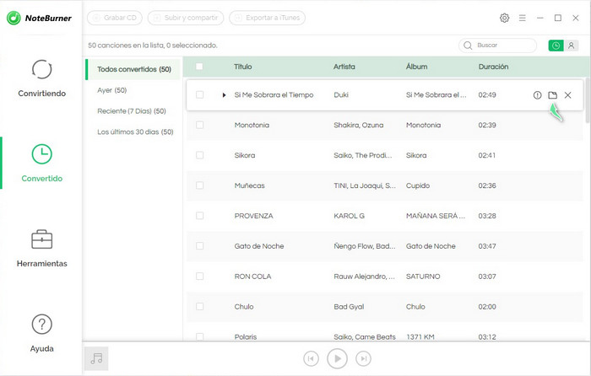Open the Ayuda help section

click(41, 333)
